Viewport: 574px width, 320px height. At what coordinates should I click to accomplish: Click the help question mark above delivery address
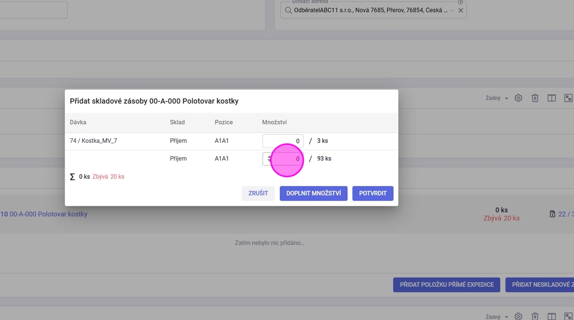pos(460,2)
